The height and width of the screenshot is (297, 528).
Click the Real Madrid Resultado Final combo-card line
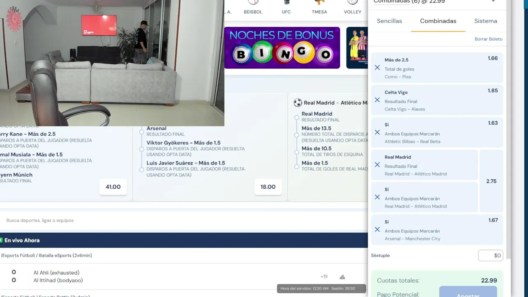(x=321, y=117)
